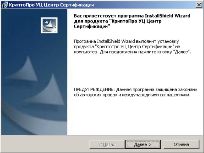Close the КриптоПро installer window
The width and height of the screenshot is (204, 153).
coord(199,5)
